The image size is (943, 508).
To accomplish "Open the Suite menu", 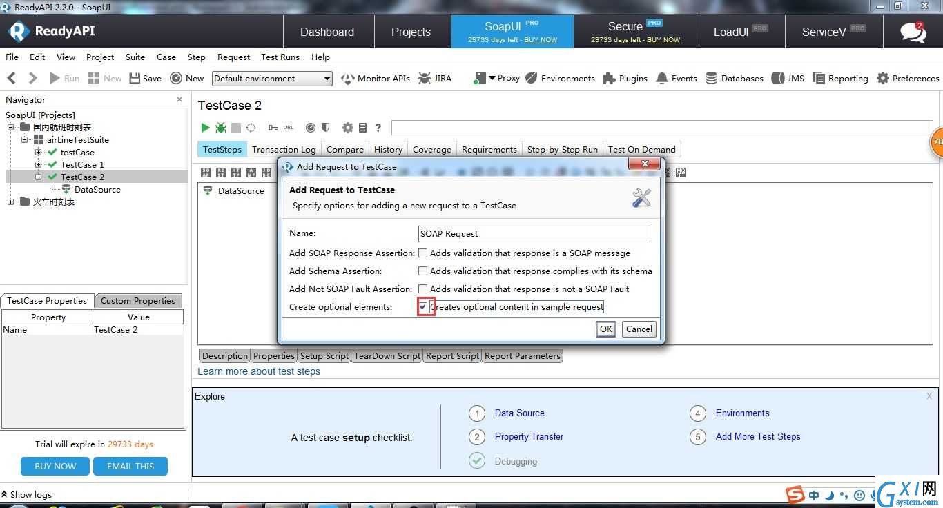I will (135, 57).
